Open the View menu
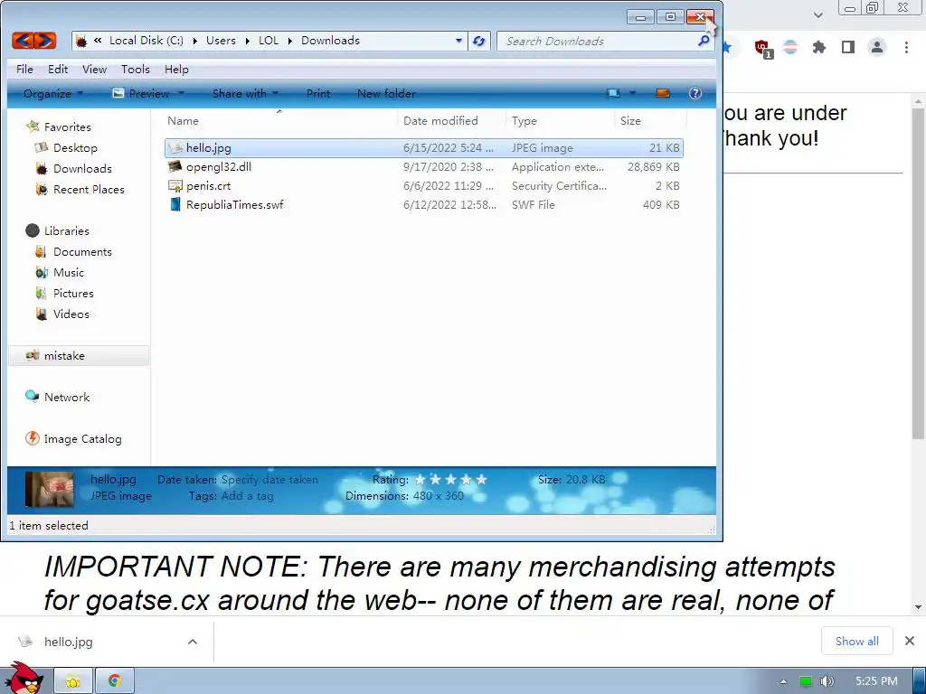The height and width of the screenshot is (694, 926). [94, 70]
